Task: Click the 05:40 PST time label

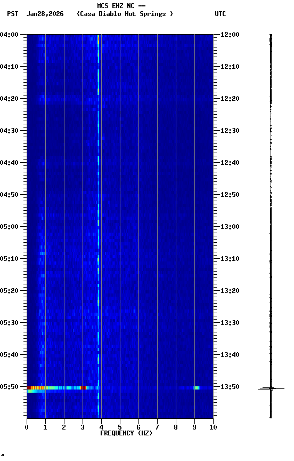Action: coord(9,355)
